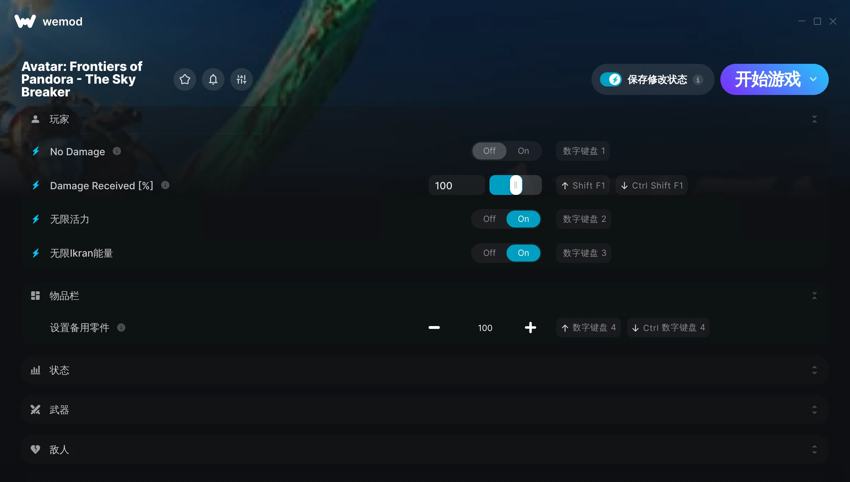The height and width of the screenshot is (482, 850).
Task: Click the 开始游戏 button
Action: point(767,79)
